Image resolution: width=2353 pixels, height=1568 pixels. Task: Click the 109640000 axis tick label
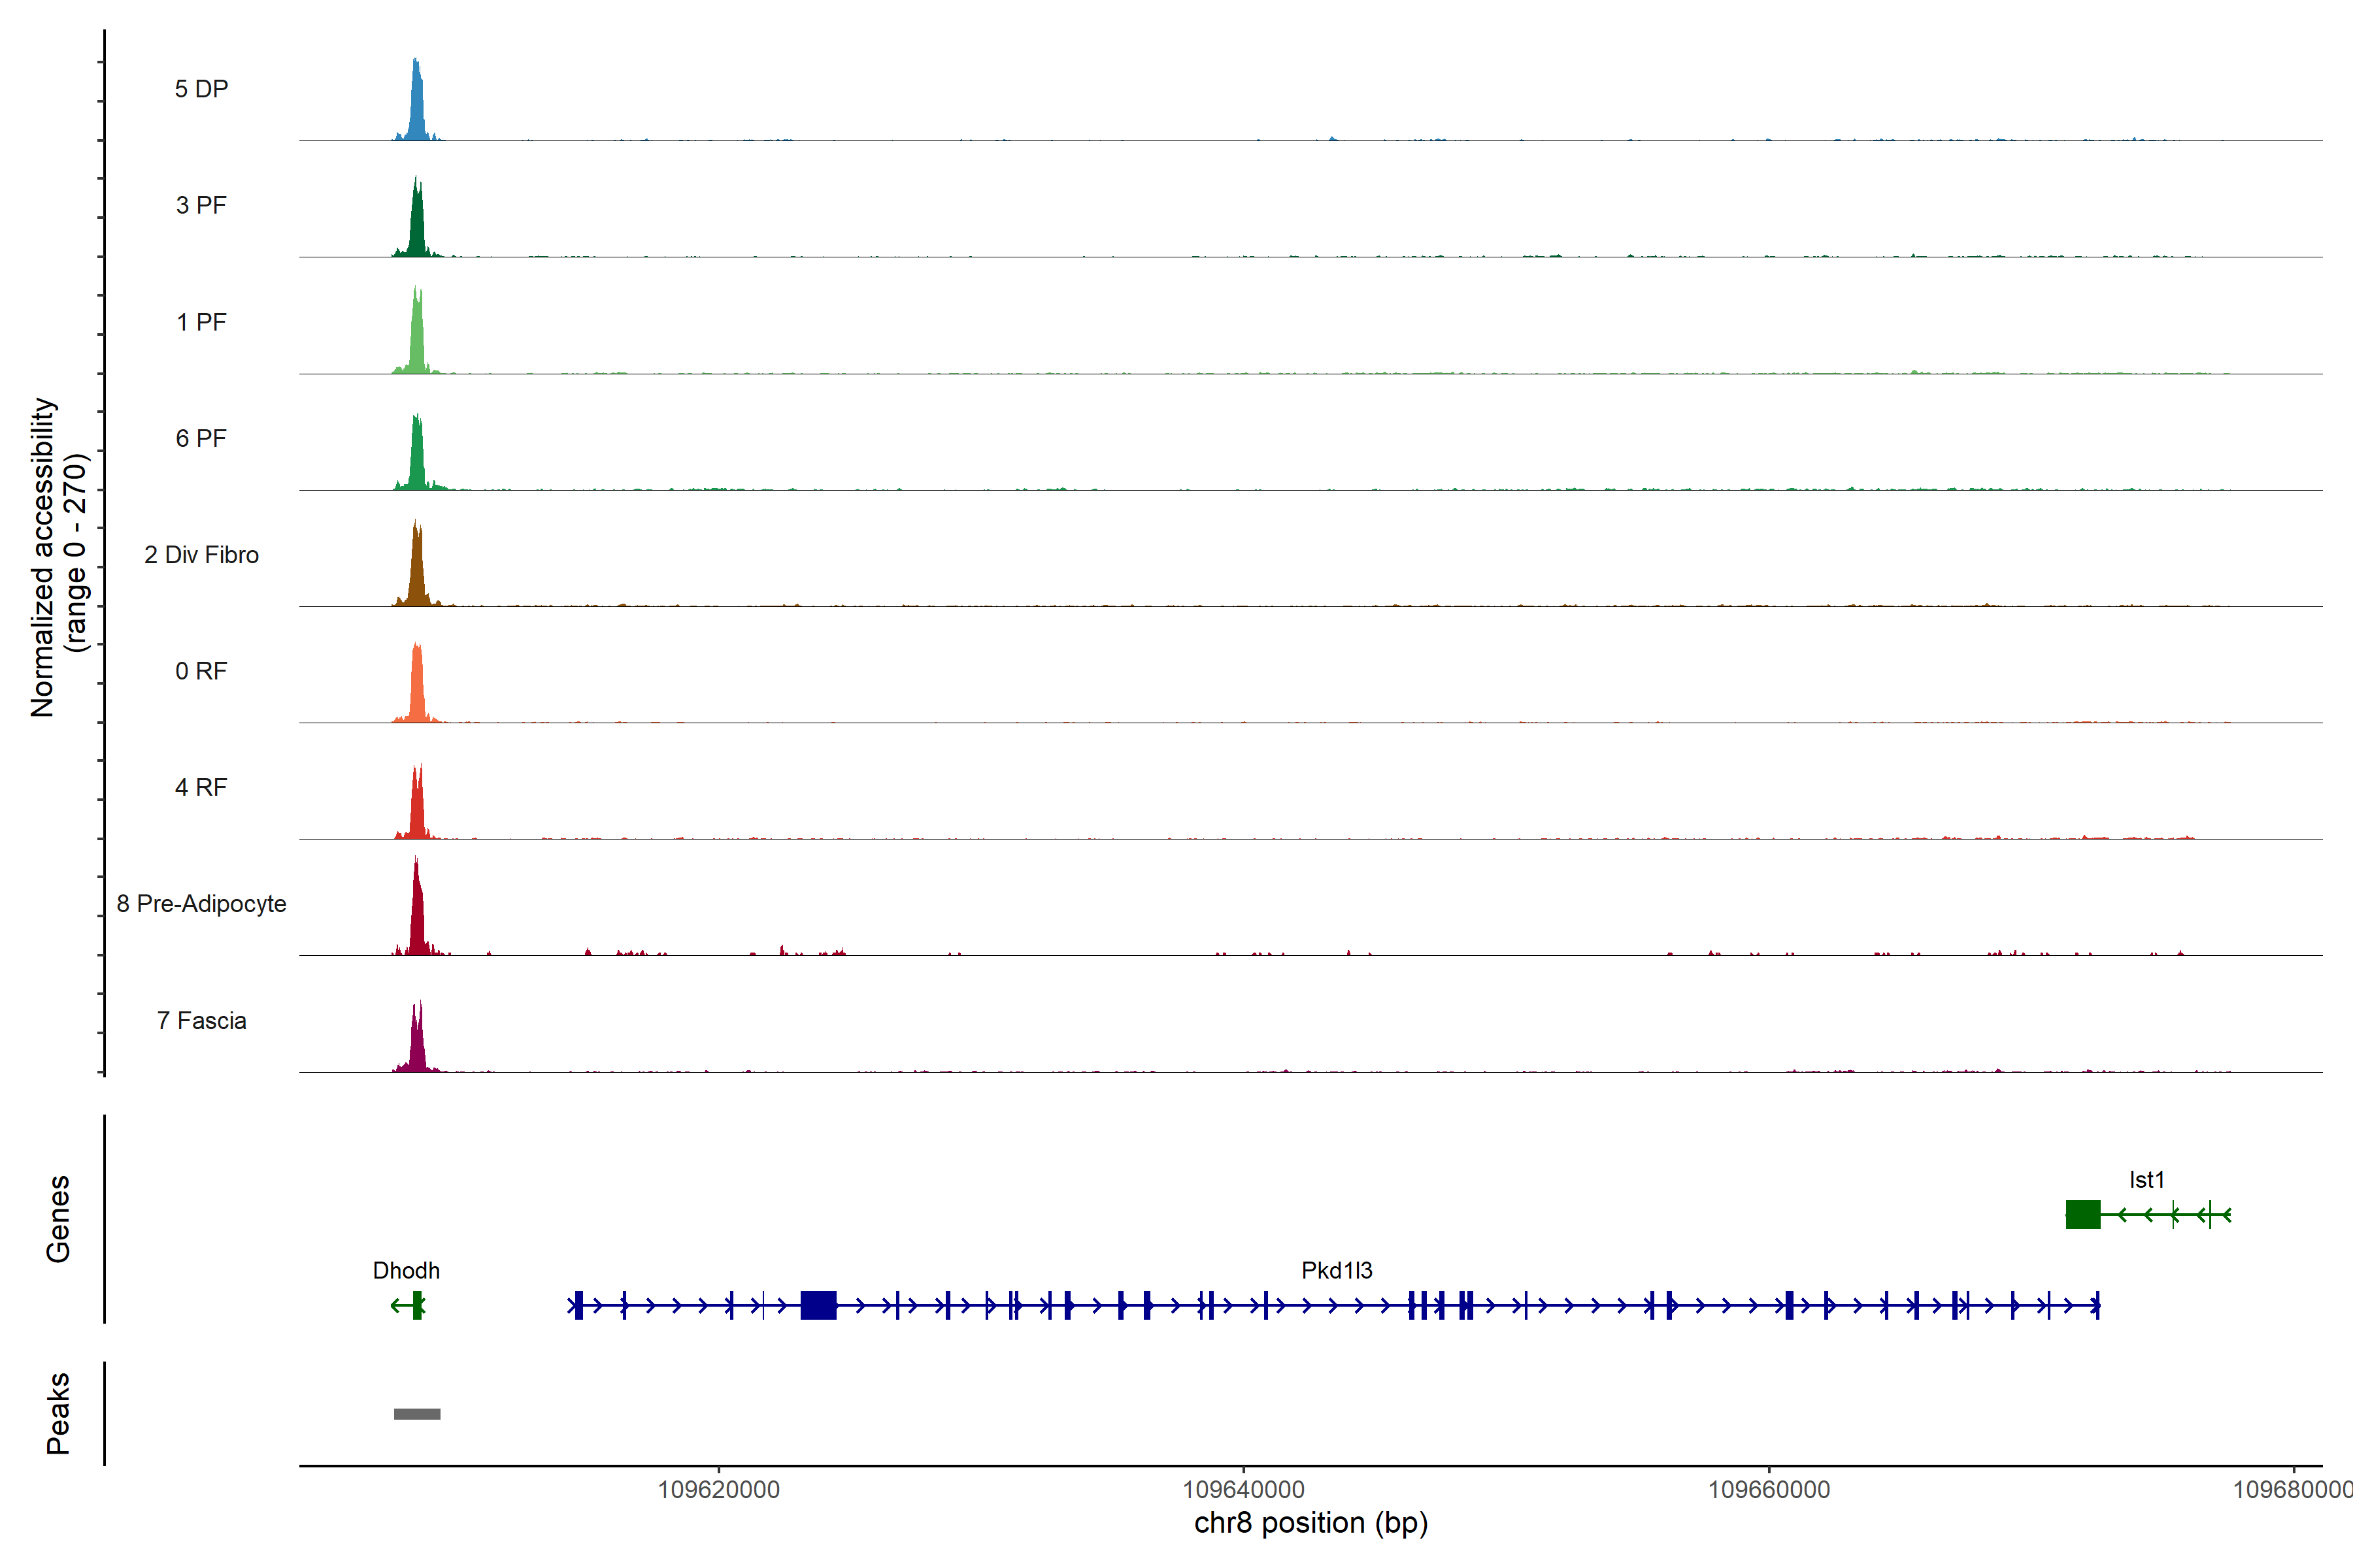click(x=1244, y=1489)
